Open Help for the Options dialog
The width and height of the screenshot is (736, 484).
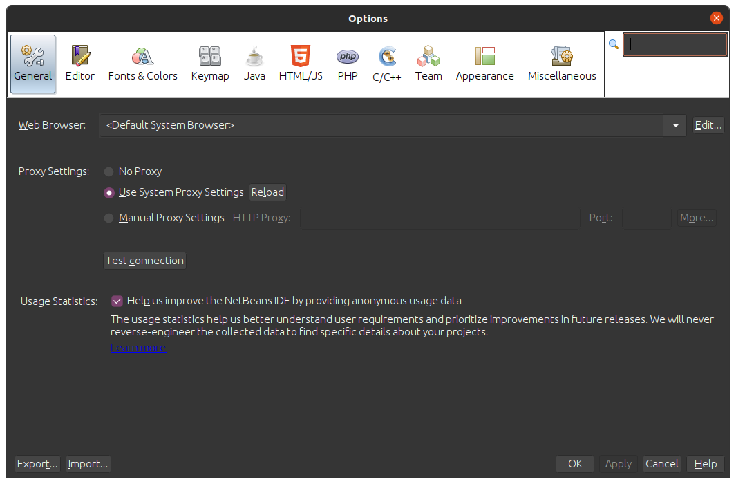(706, 464)
